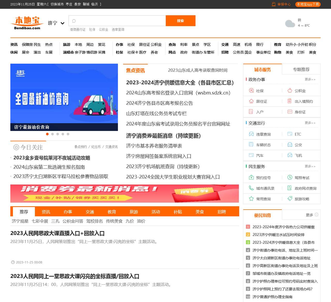Click the cloudy weather icon
This screenshot has width=331, height=302.
click(290, 23)
